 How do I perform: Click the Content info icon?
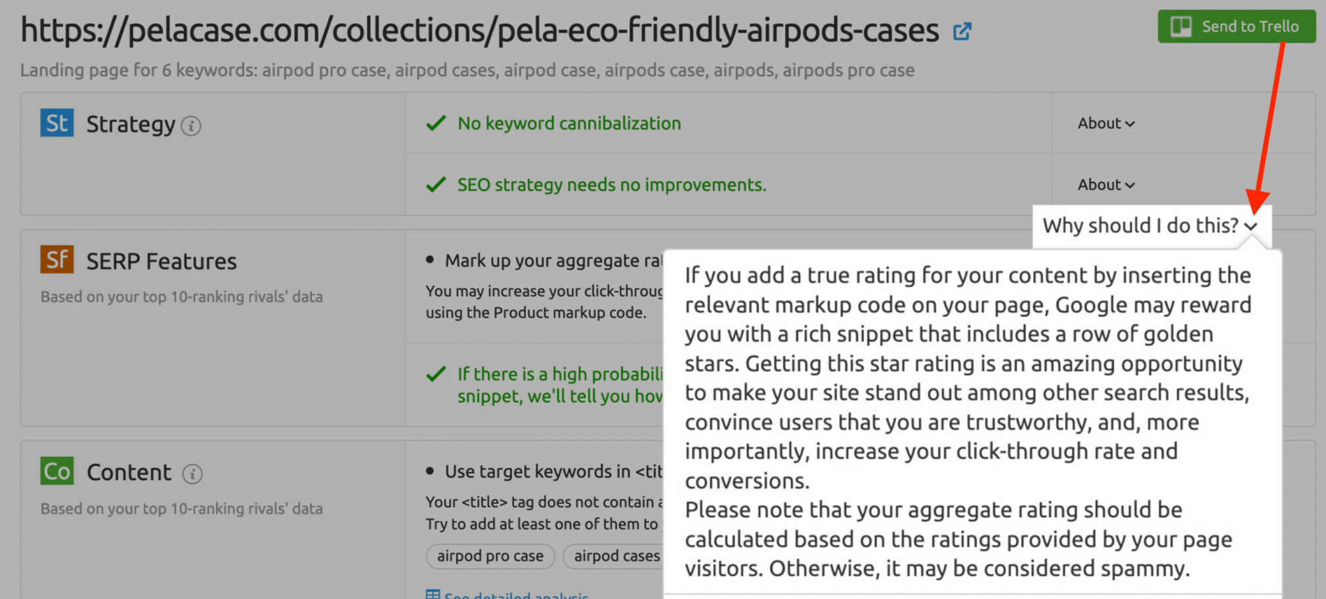click(x=192, y=474)
